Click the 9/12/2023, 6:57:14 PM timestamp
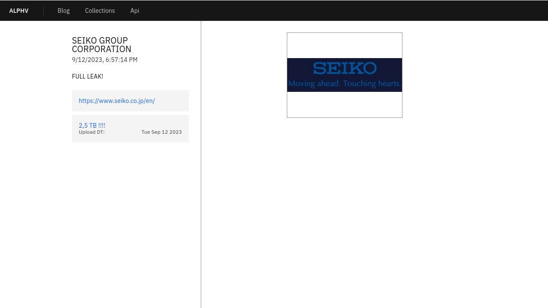This screenshot has height=308, width=548. tap(105, 60)
